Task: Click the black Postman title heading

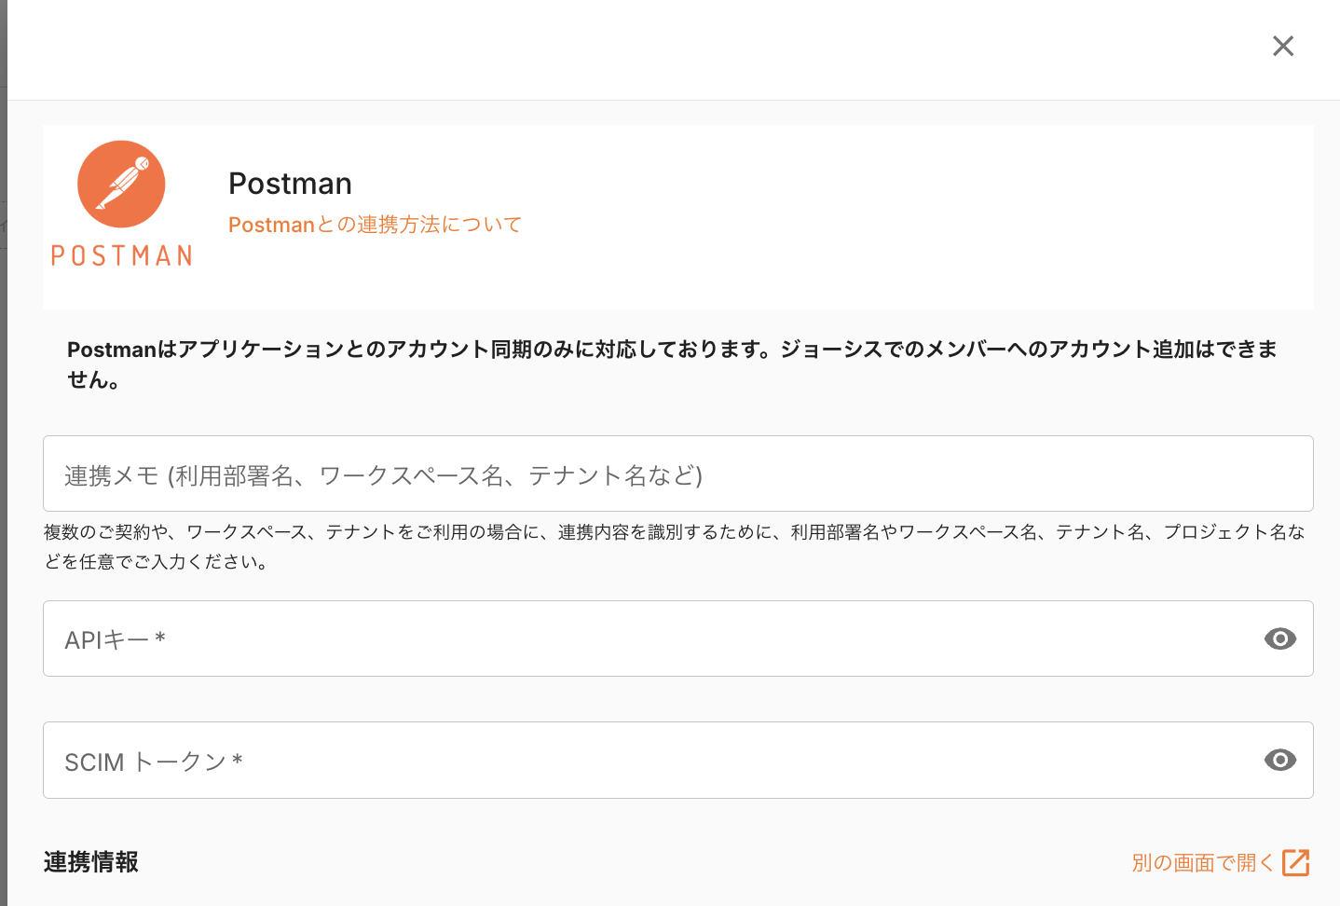Action: (290, 184)
